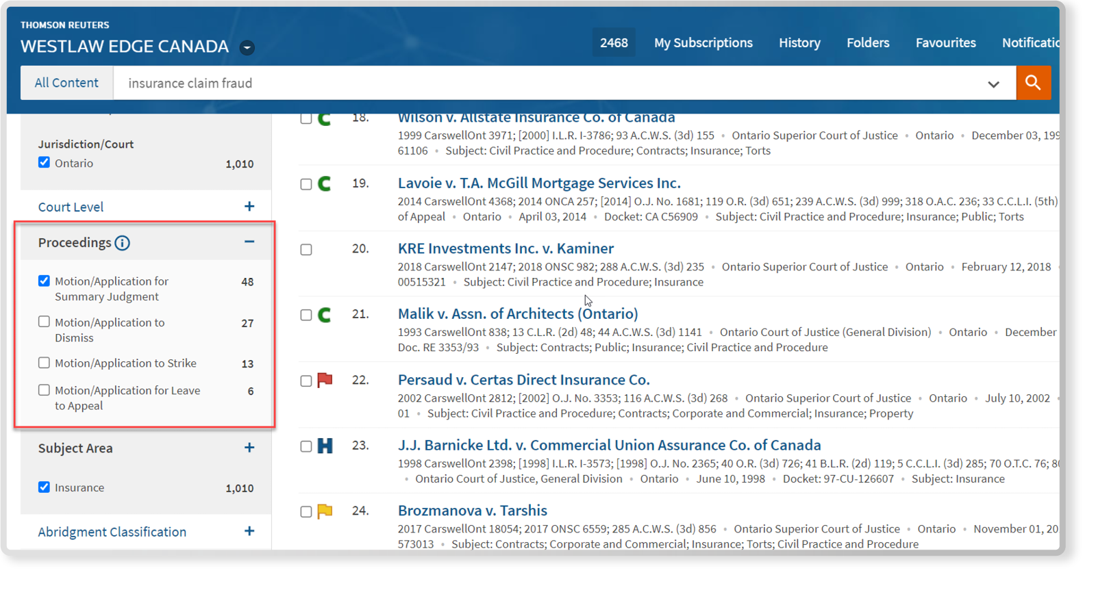Image resolution: width=1096 pixels, height=616 pixels.
Task: Collapse the Proceedings filter section
Action: (x=249, y=242)
